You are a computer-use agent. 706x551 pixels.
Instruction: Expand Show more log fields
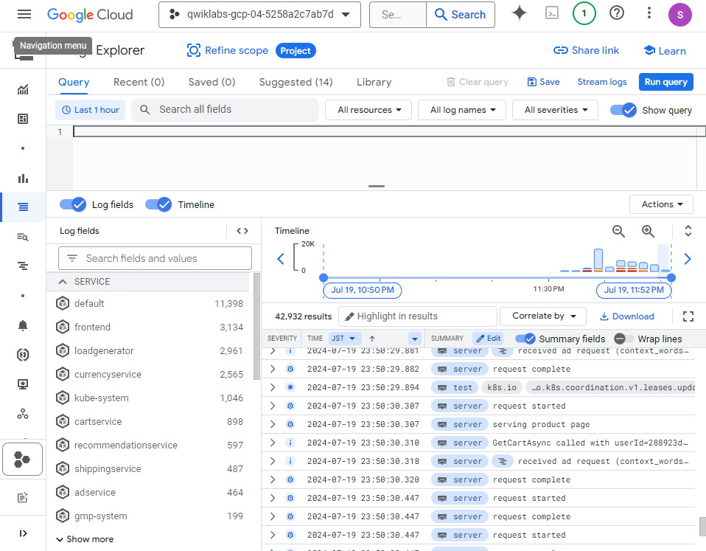(85, 539)
